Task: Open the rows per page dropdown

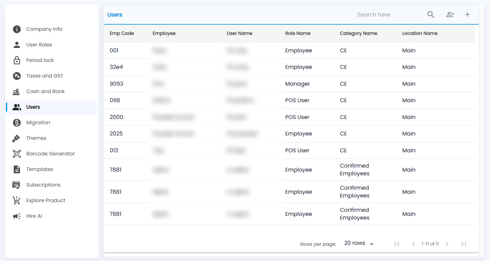Action: click(x=359, y=243)
